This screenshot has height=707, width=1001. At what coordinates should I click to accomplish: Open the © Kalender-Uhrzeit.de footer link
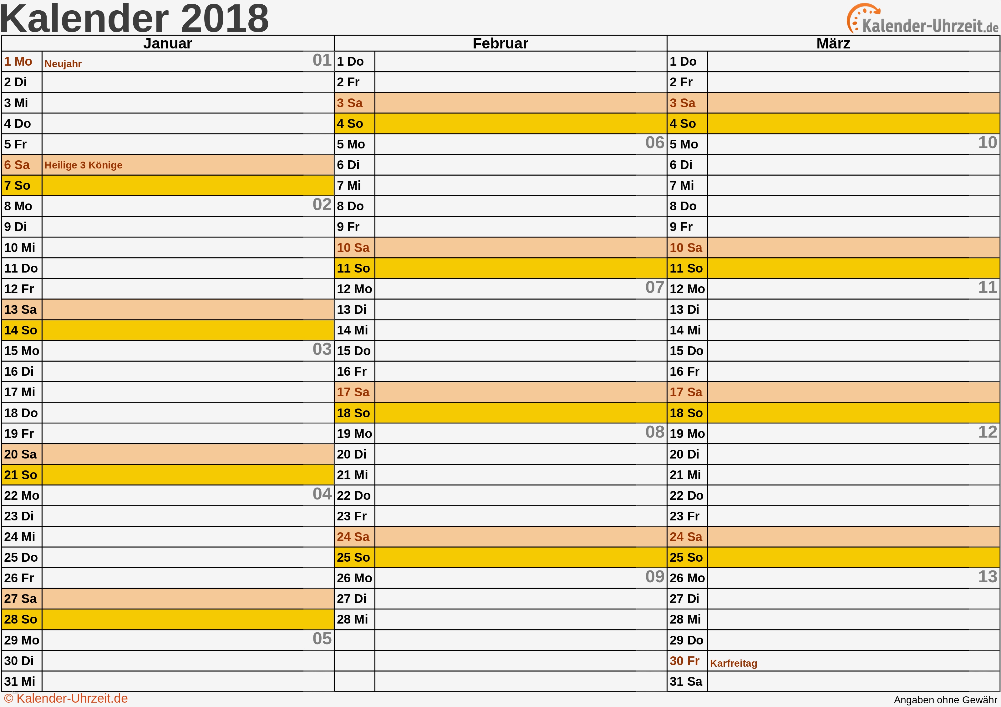[x=66, y=698]
